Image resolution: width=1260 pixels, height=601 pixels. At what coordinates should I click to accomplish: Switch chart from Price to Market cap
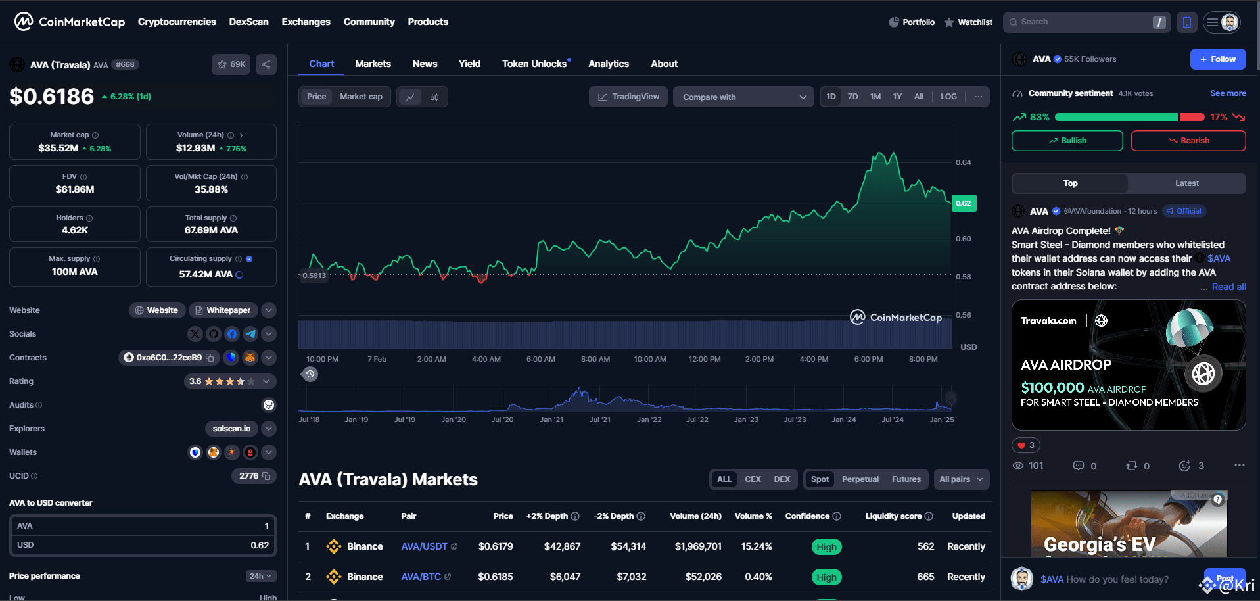361,96
